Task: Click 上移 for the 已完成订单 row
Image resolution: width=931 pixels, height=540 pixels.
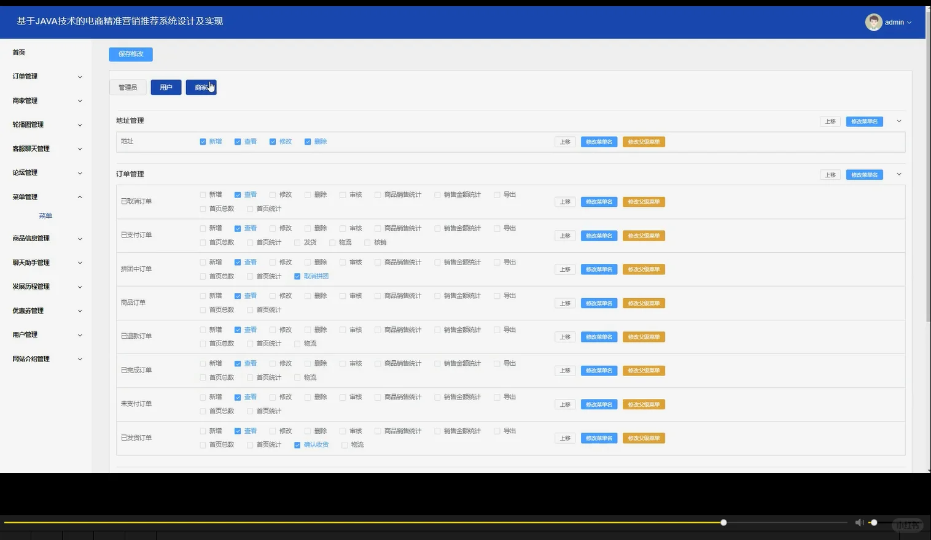Action: click(x=565, y=371)
